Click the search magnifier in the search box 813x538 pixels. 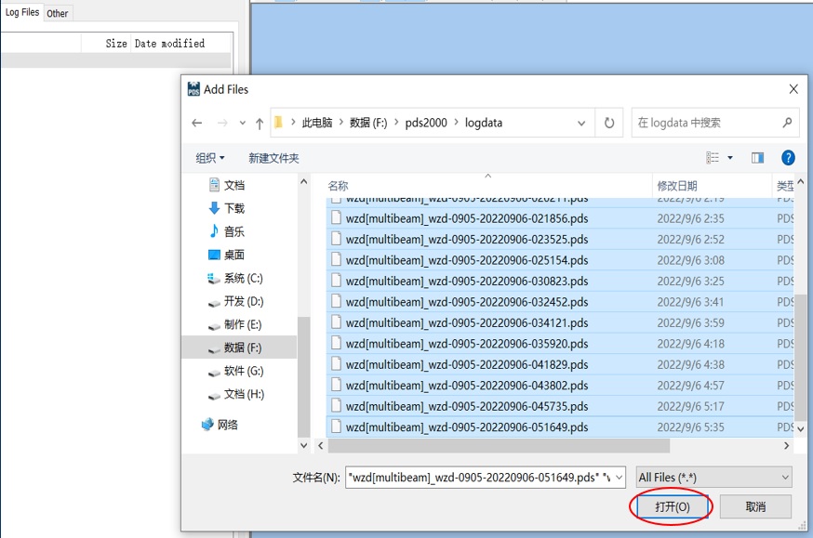pyautogui.click(x=786, y=122)
